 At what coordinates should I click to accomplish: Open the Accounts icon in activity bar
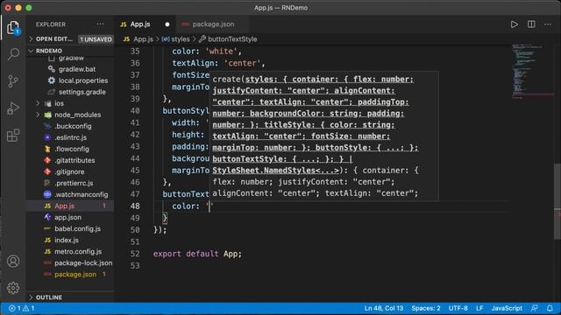point(13,261)
